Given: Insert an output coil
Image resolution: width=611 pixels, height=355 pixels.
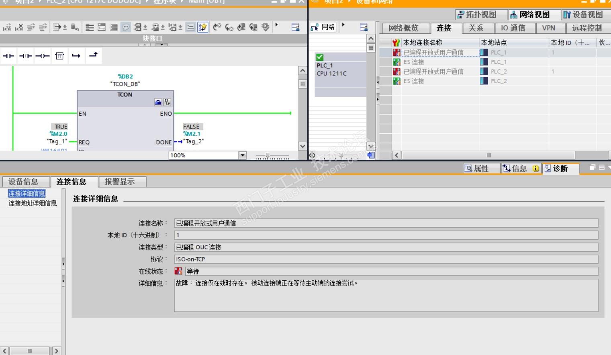Looking at the screenshot, I should (43, 56).
